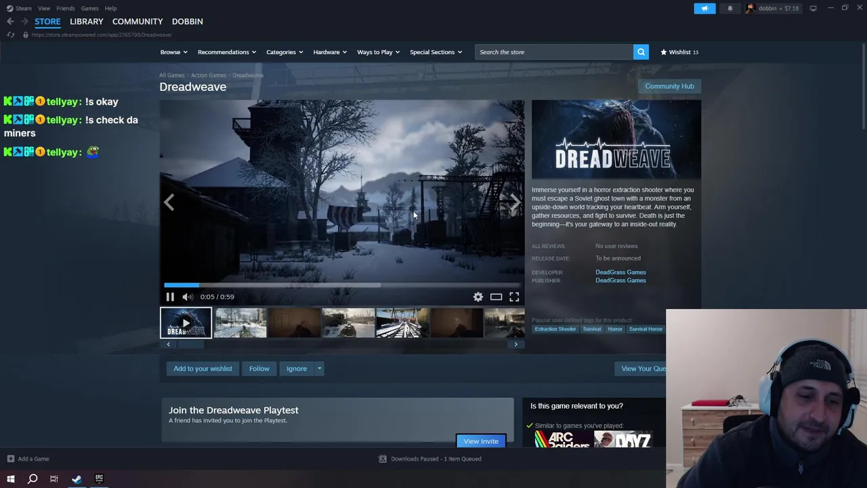Click the Steam taskbar icon
Viewport: 867px width, 488px height.
[x=77, y=479]
